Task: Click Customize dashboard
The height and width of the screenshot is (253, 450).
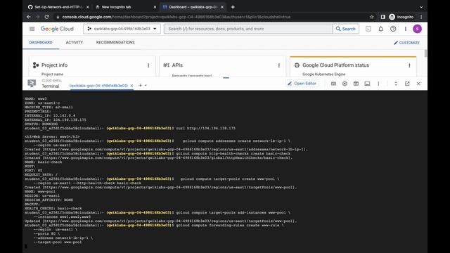Action: pyautogui.click(x=406, y=42)
